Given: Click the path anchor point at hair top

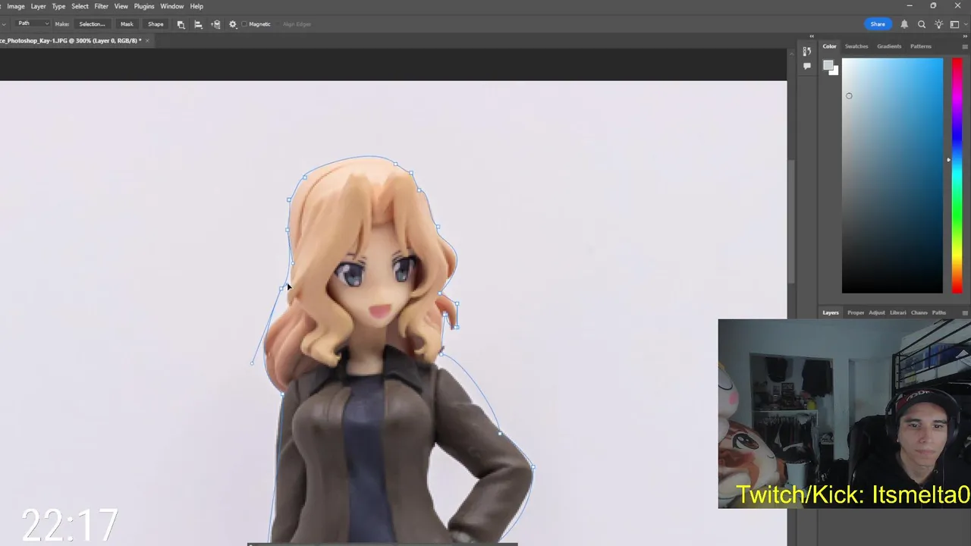Looking at the screenshot, I should (395, 164).
